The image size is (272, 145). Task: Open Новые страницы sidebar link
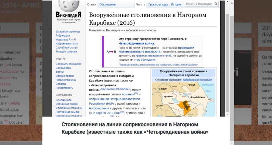click(x=66, y=80)
